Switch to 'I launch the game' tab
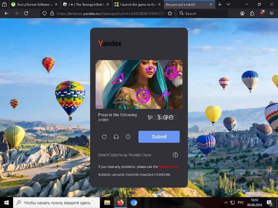The image size is (278, 208). 138,4
